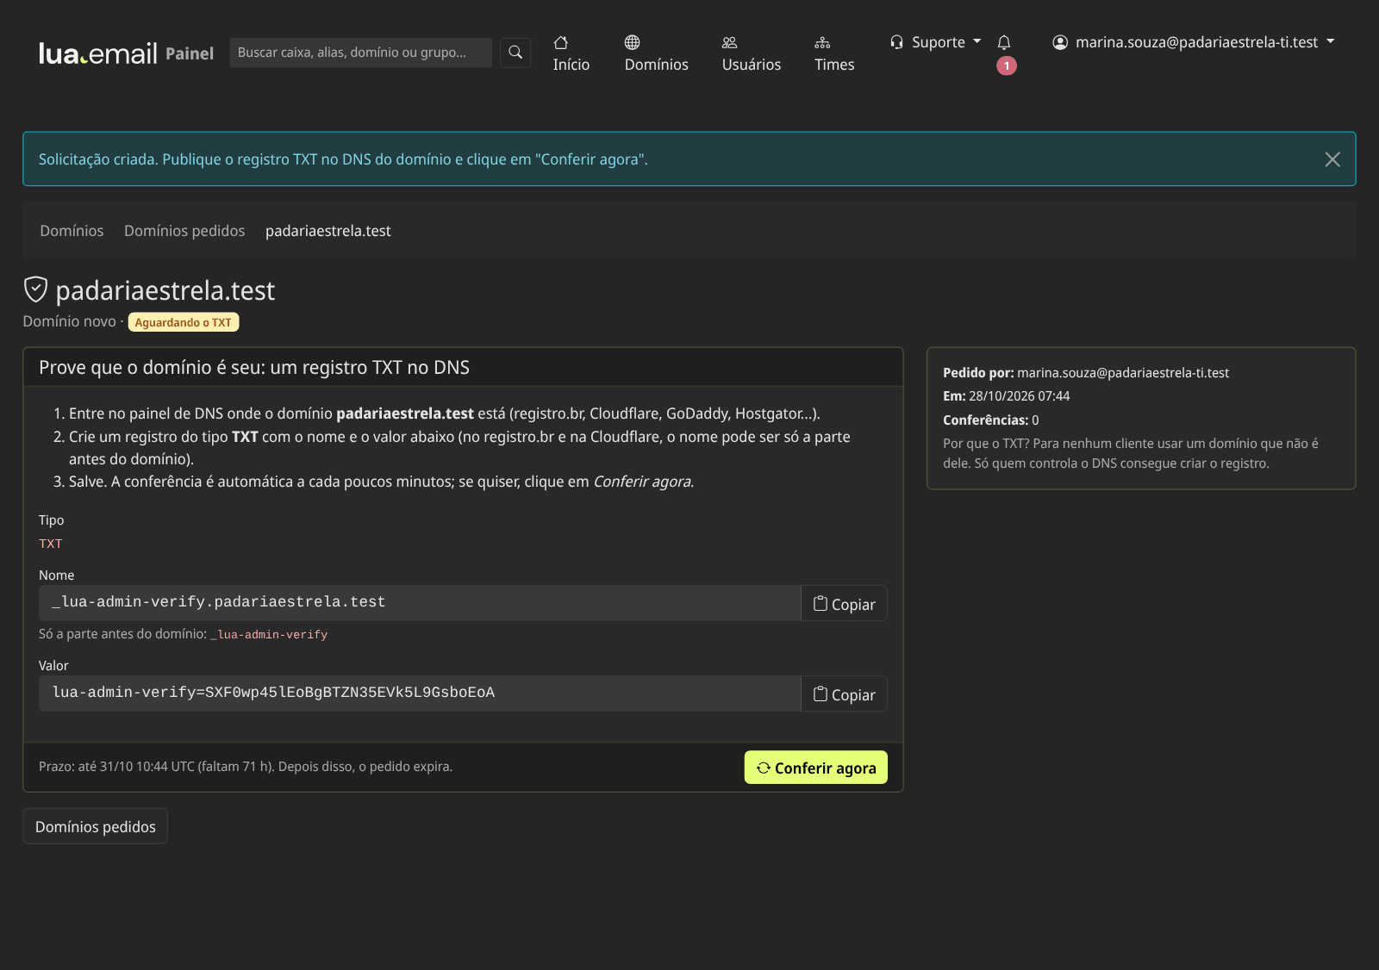Click Conferir agora button
1379x970 pixels.
[815, 768]
